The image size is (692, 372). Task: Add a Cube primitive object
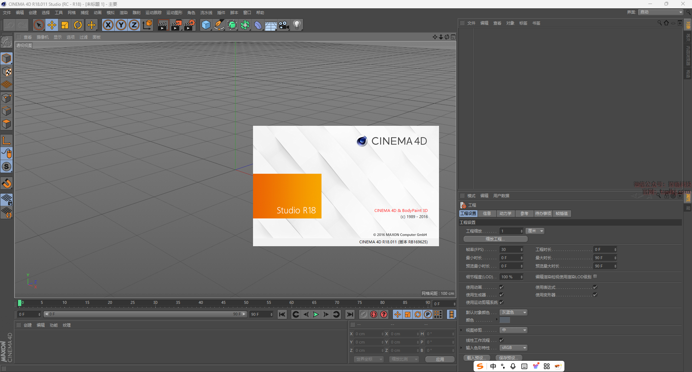pyautogui.click(x=206, y=25)
